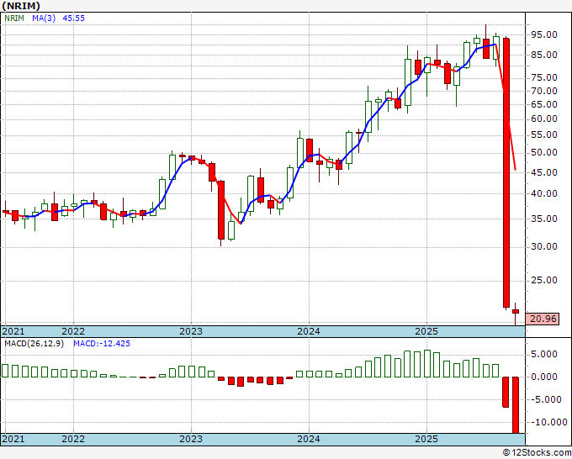Click the 2021 label on price timeline
The height and width of the screenshot is (459, 572).
(13, 332)
